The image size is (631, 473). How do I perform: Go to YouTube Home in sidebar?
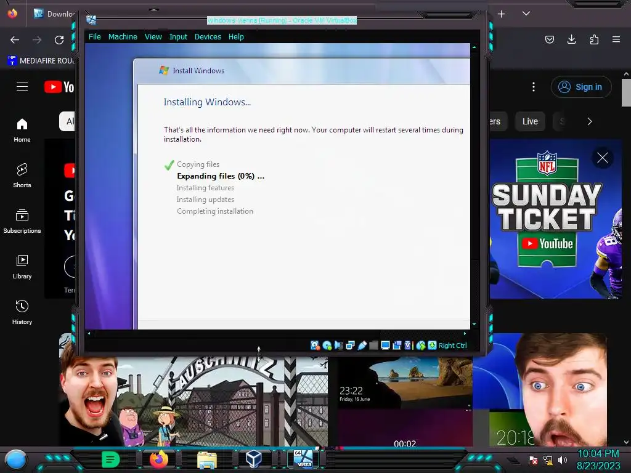22,131
